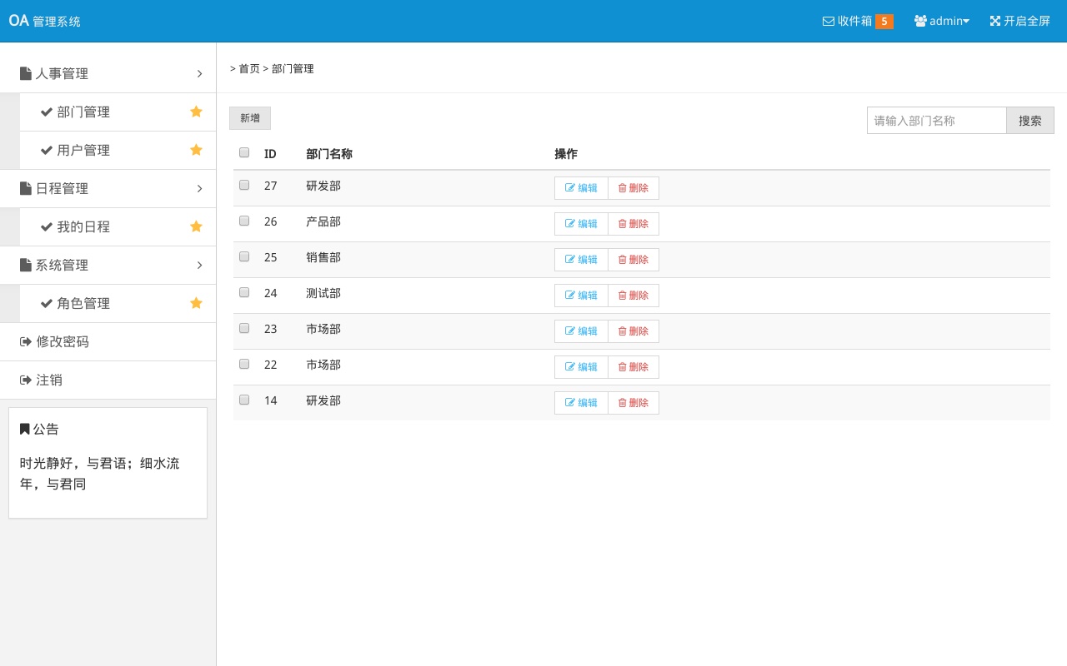Click the orange inbox count badge 5
The width and height of the screenshot is (1067, 666).
point(884,22)
